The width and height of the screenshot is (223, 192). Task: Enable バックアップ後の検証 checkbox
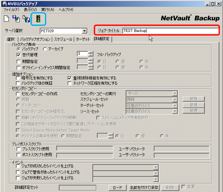tap(18, 83)
